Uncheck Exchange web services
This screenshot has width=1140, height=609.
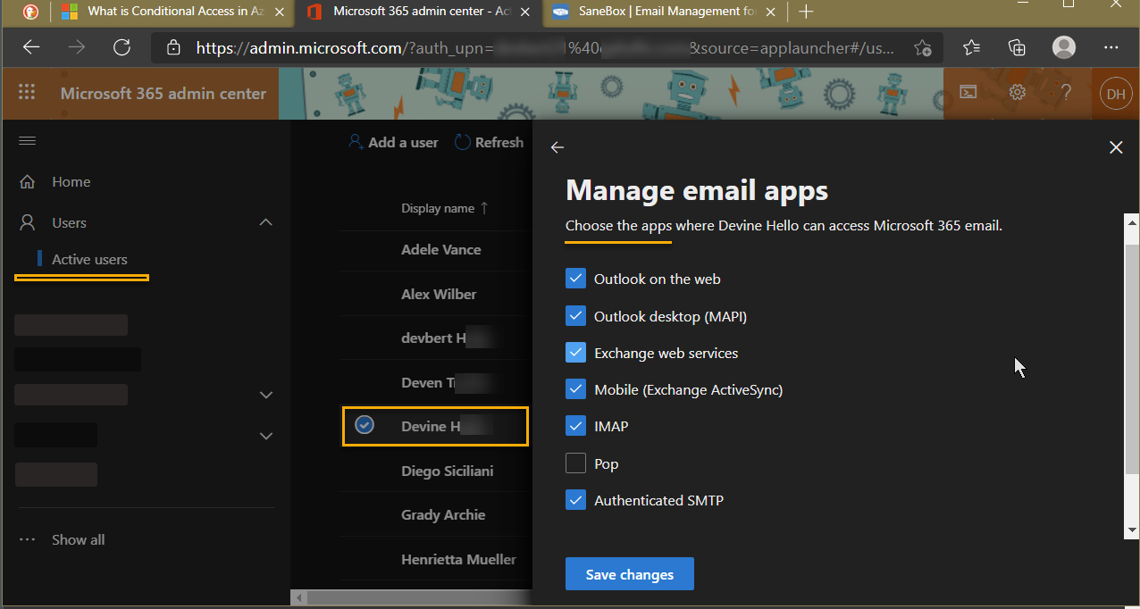coord(575,352)
